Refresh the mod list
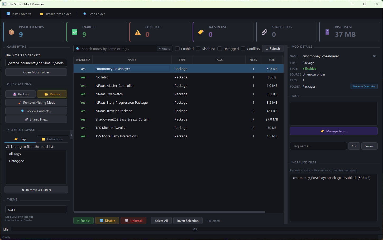The height and width of the screenshot is (240, 383). click(x=273, y=49)
